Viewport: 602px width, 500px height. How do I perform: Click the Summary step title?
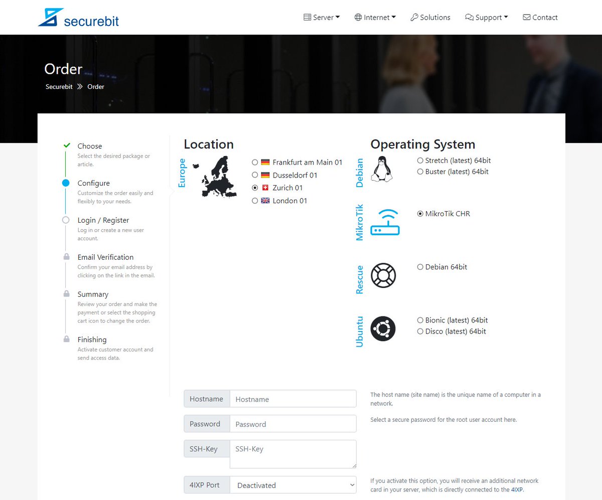click(x=93, y=294)
